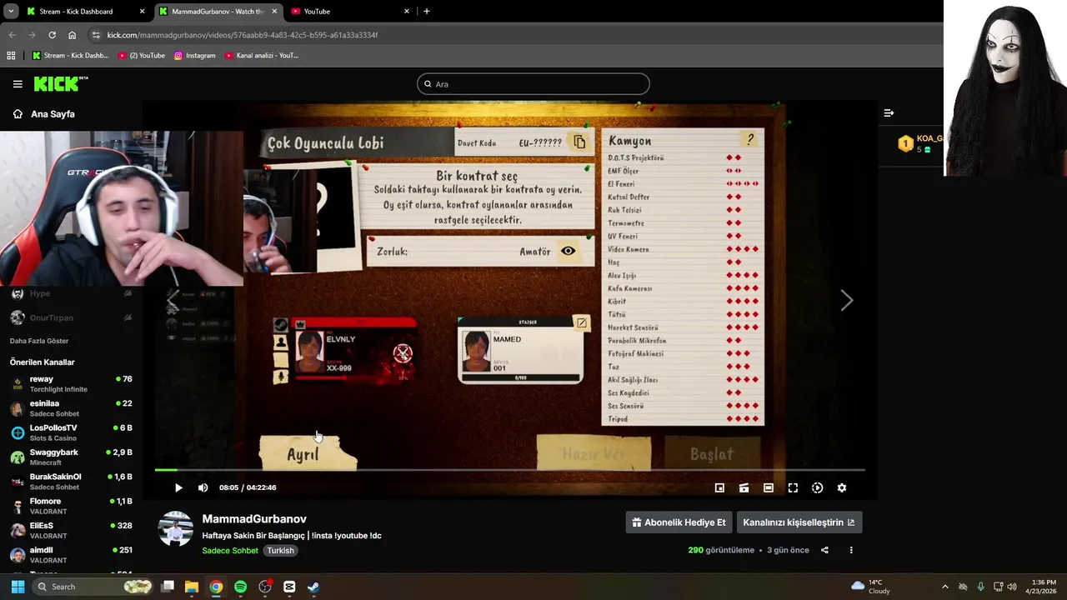The height and width of the screenshot is (600, 1067).
Task: Click Abonelik Hediye Et button
Action: click(679, 522)
